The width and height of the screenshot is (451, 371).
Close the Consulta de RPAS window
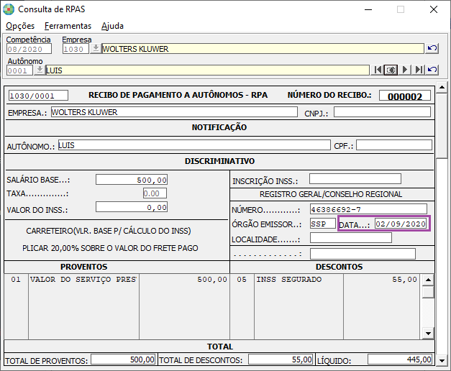point(434,9)
